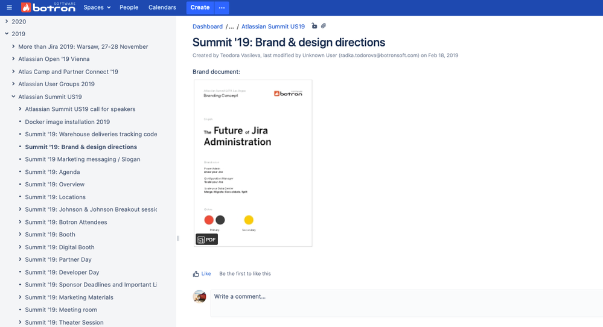603x327 pixels.
Task: Open the Calendars menu item
Action: point(162,7)
